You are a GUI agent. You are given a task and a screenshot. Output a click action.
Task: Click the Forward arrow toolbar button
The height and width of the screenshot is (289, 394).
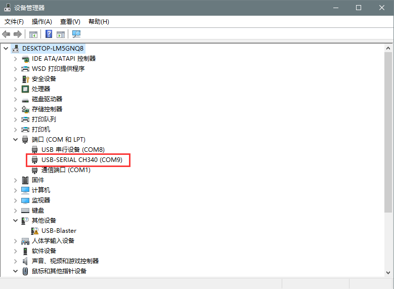coord(18,34)
